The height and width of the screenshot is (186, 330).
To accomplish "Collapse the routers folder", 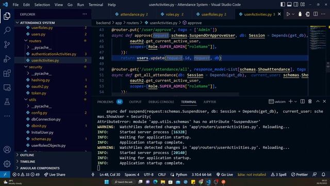I will click(53, 41).
